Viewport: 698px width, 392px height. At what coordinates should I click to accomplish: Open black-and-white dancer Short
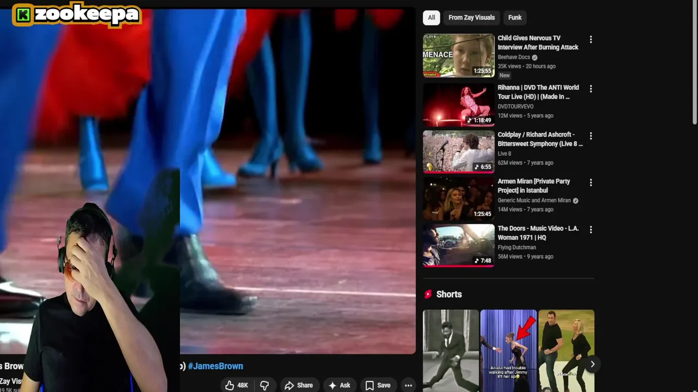[x=451, y=351]
